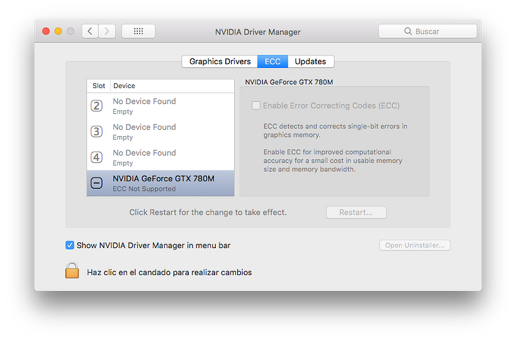Minimize the window with yellow button
The height and width of the screenshot is (340, 516).
59,31
